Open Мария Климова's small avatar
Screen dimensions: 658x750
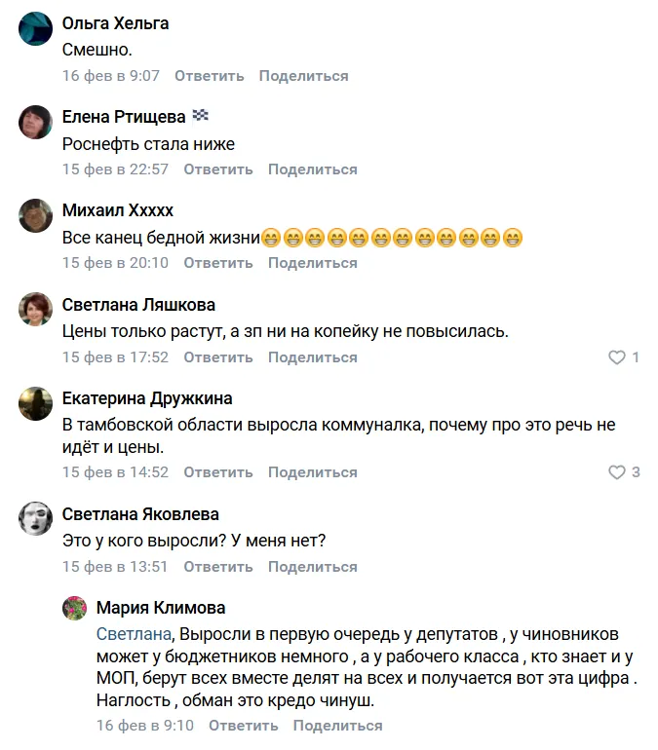click(75, 609)
